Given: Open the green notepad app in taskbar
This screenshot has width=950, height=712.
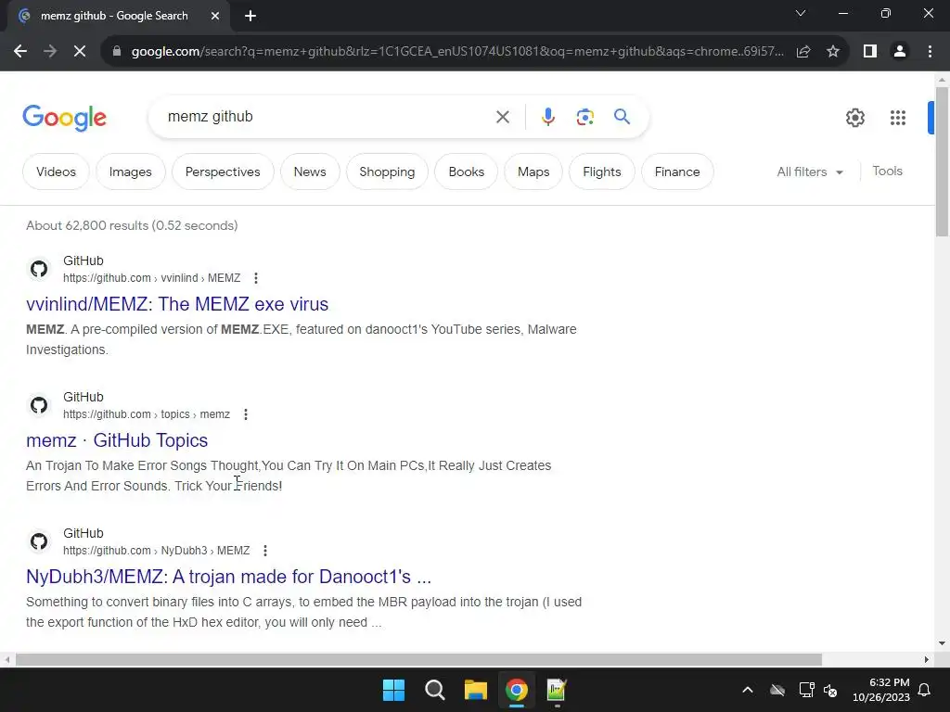Looking at the screenshot, I should point(557,690).
